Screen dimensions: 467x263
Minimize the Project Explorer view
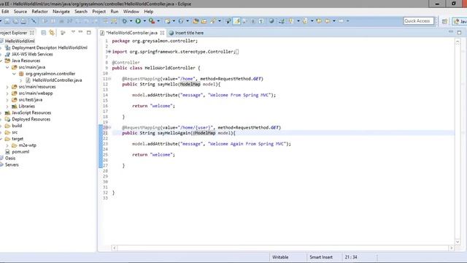click(x=81, y=32)
